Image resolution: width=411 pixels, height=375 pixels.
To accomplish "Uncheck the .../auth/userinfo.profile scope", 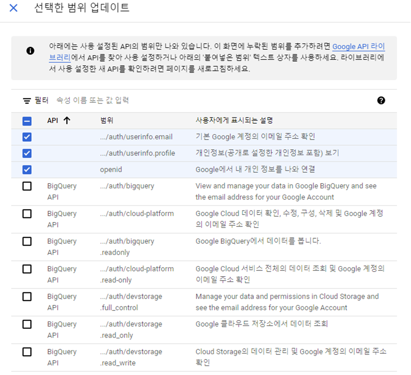I will tap(27, 153).
